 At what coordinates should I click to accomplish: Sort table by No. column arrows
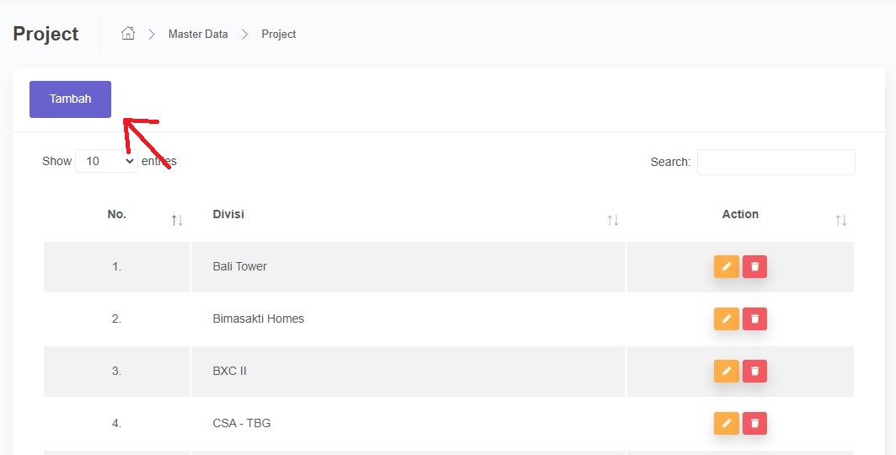coord(177,221)
